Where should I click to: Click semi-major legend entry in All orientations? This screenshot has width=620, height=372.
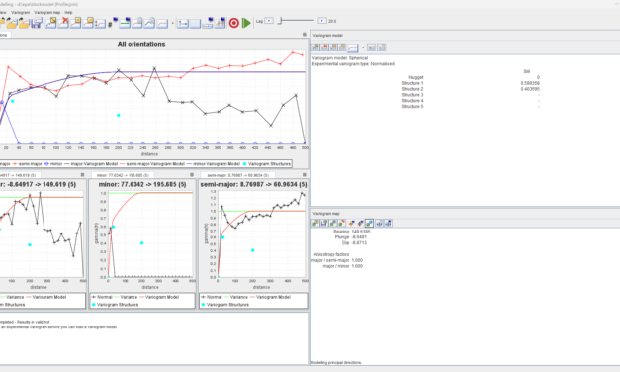(x=28, y=164)
